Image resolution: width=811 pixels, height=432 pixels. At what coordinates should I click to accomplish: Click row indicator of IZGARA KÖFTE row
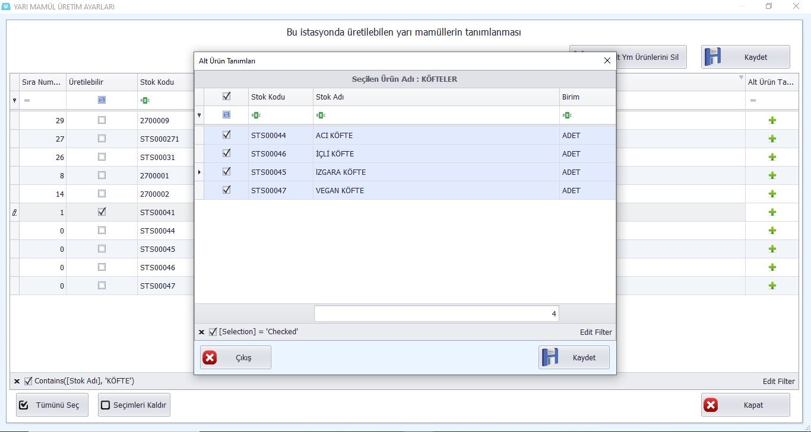[x=199, y=172]
